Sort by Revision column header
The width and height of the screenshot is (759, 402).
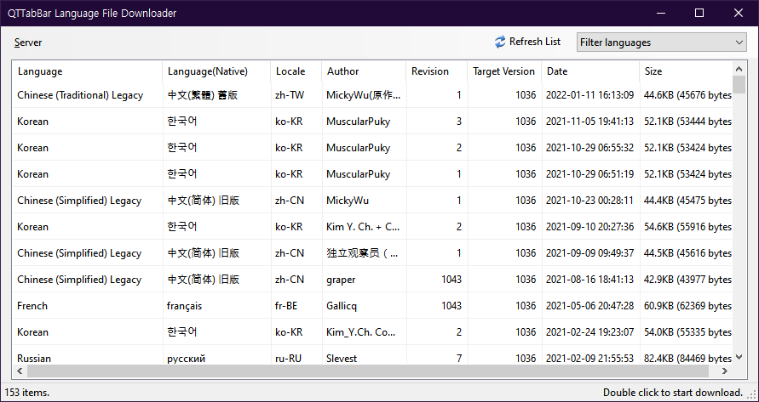click(436, 71)
